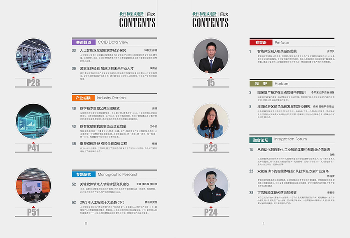Select the green 视野 Horizon label
This screenshot has height=238, width=350.
click(x=261, y=83)
